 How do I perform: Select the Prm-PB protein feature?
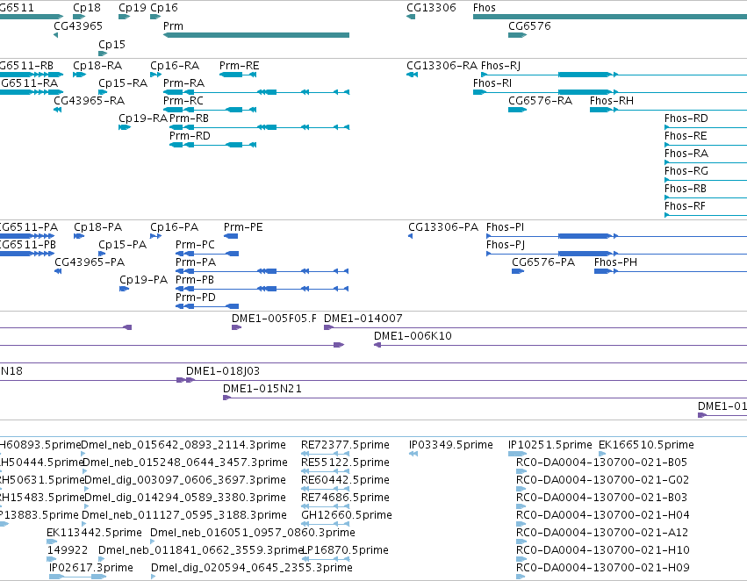click(x=262, y=289)
